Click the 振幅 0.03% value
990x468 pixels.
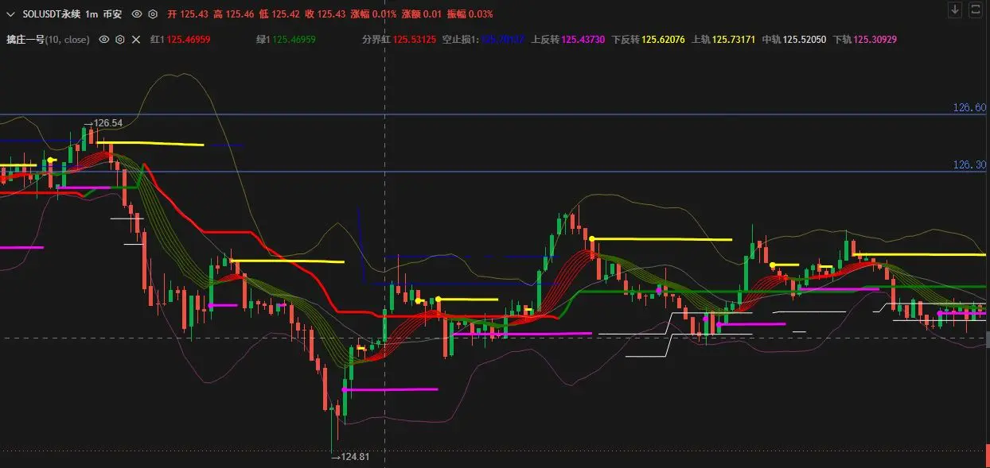(470, 14)
